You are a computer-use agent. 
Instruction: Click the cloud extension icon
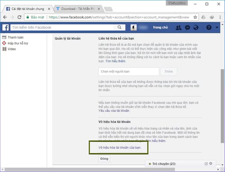(203, 17)
